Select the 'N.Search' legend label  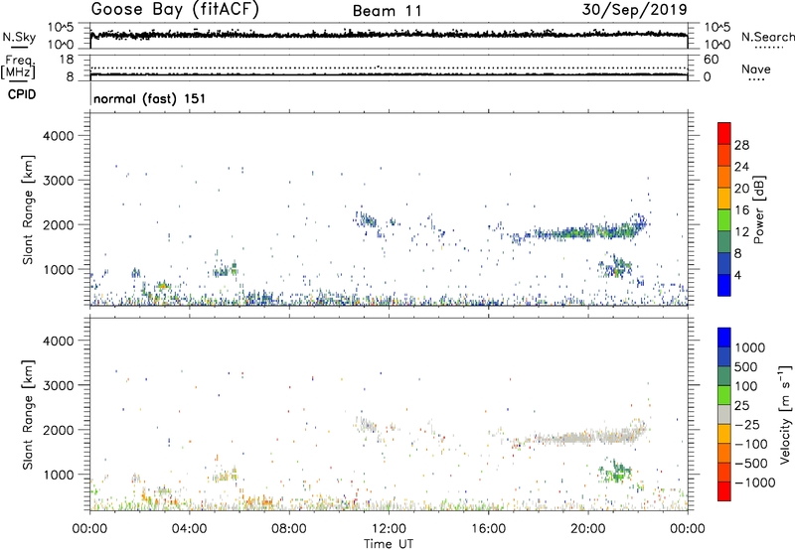tap(767, 37)
